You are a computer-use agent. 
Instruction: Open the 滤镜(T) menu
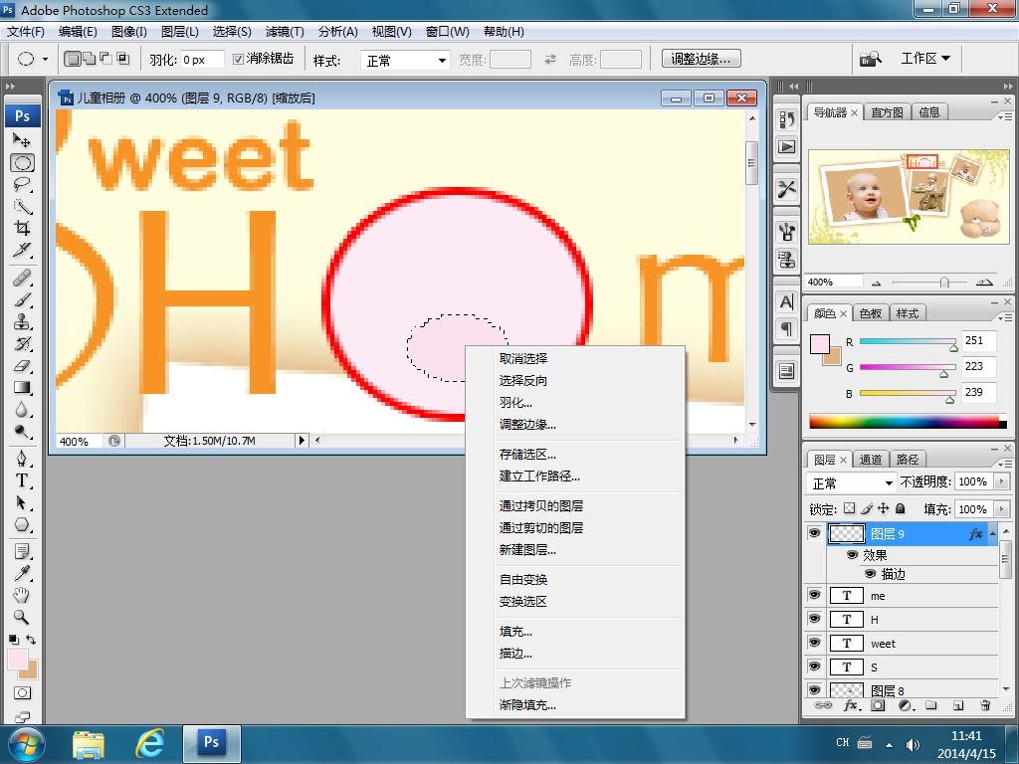point(285,32)
